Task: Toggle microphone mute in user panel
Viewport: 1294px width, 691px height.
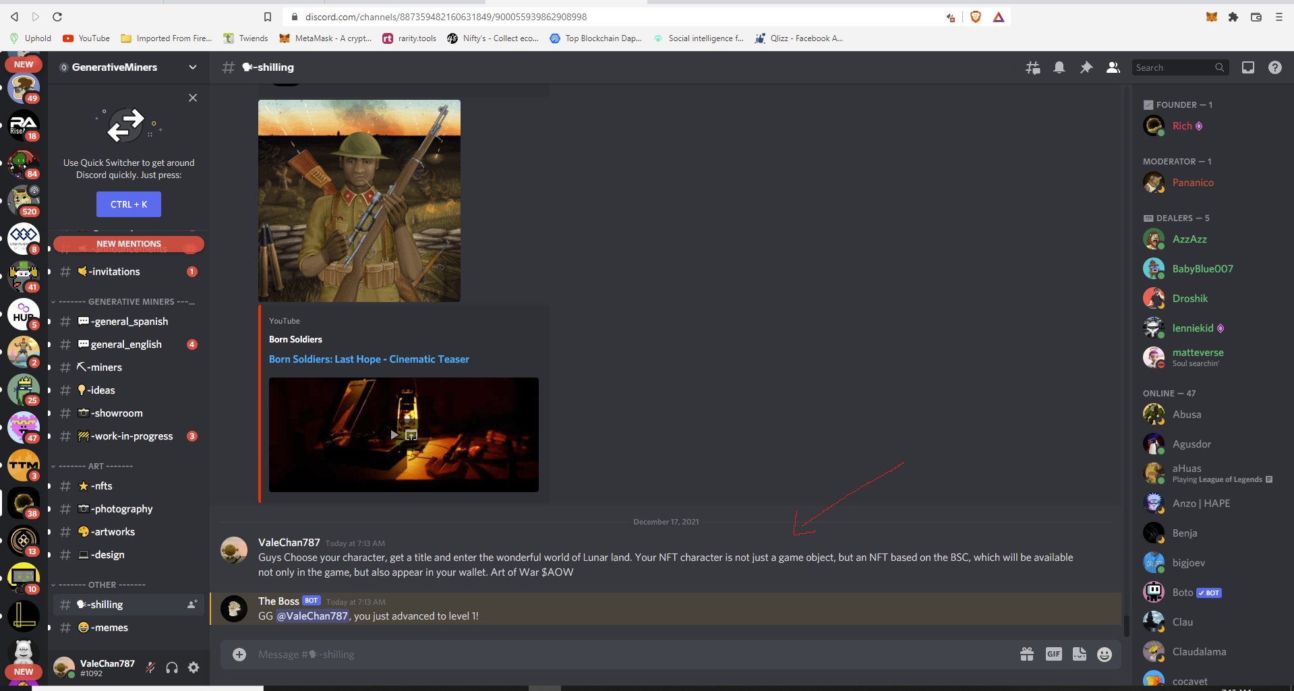Action: (150, 667)
